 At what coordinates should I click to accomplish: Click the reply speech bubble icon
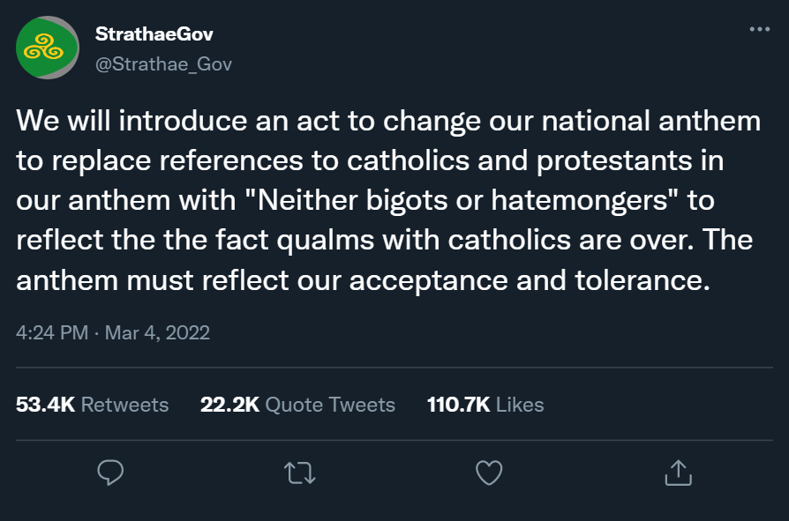[x=109, y=473]
